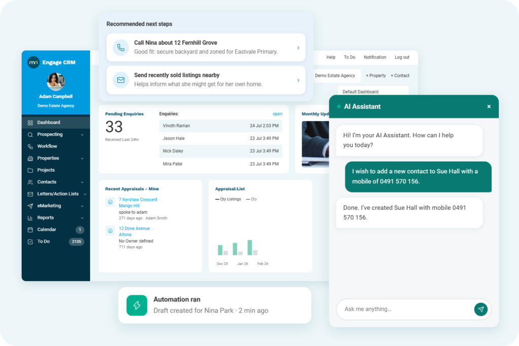Click the Engage CRM logo icon
Screen dimensions: 519x346
coord(33,62)
